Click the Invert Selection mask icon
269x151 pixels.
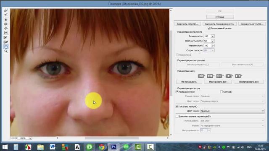(238, 76)
